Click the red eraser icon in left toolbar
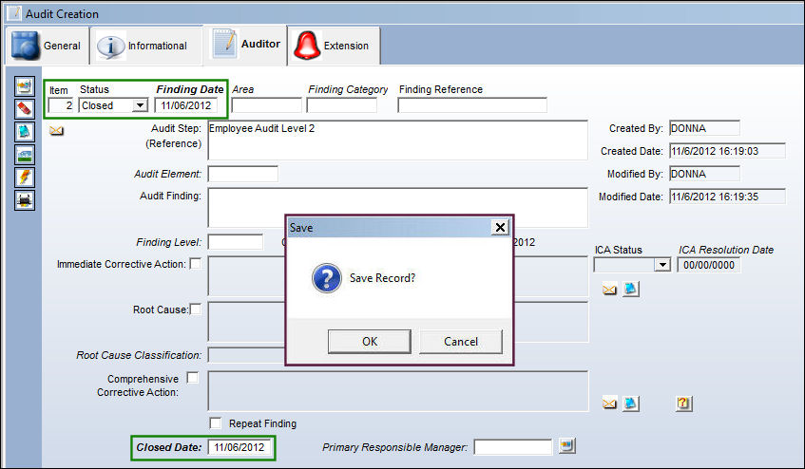The width and height of the screenshot is (805, 469). (25, 108)
